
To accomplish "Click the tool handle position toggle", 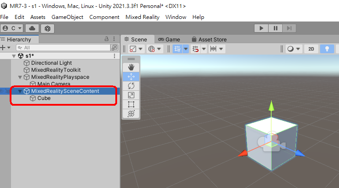I will click(x=133, y=49).
